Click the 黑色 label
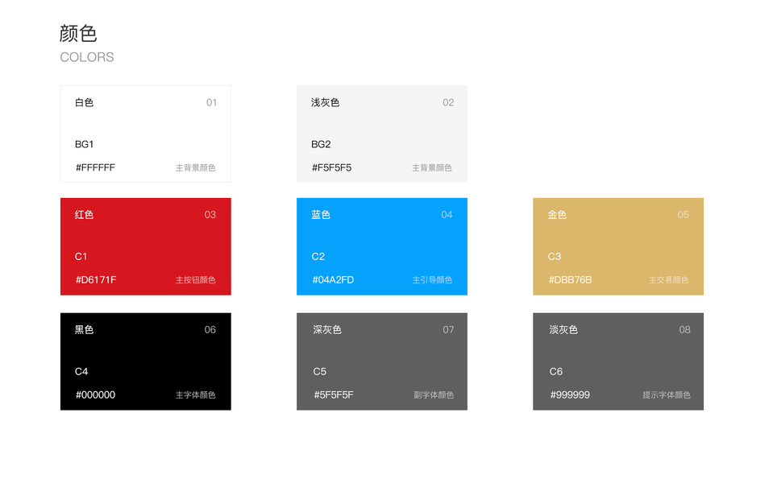 tap(85, 330)
